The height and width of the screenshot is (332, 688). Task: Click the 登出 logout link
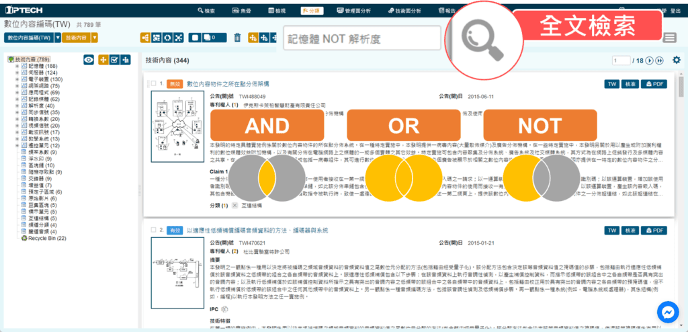point(676,11)
